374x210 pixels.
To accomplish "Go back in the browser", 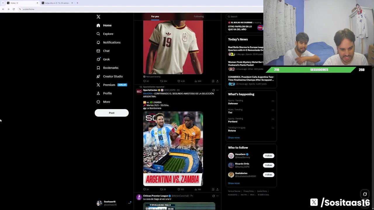I will pyautogui.click(x=3, y=9).
